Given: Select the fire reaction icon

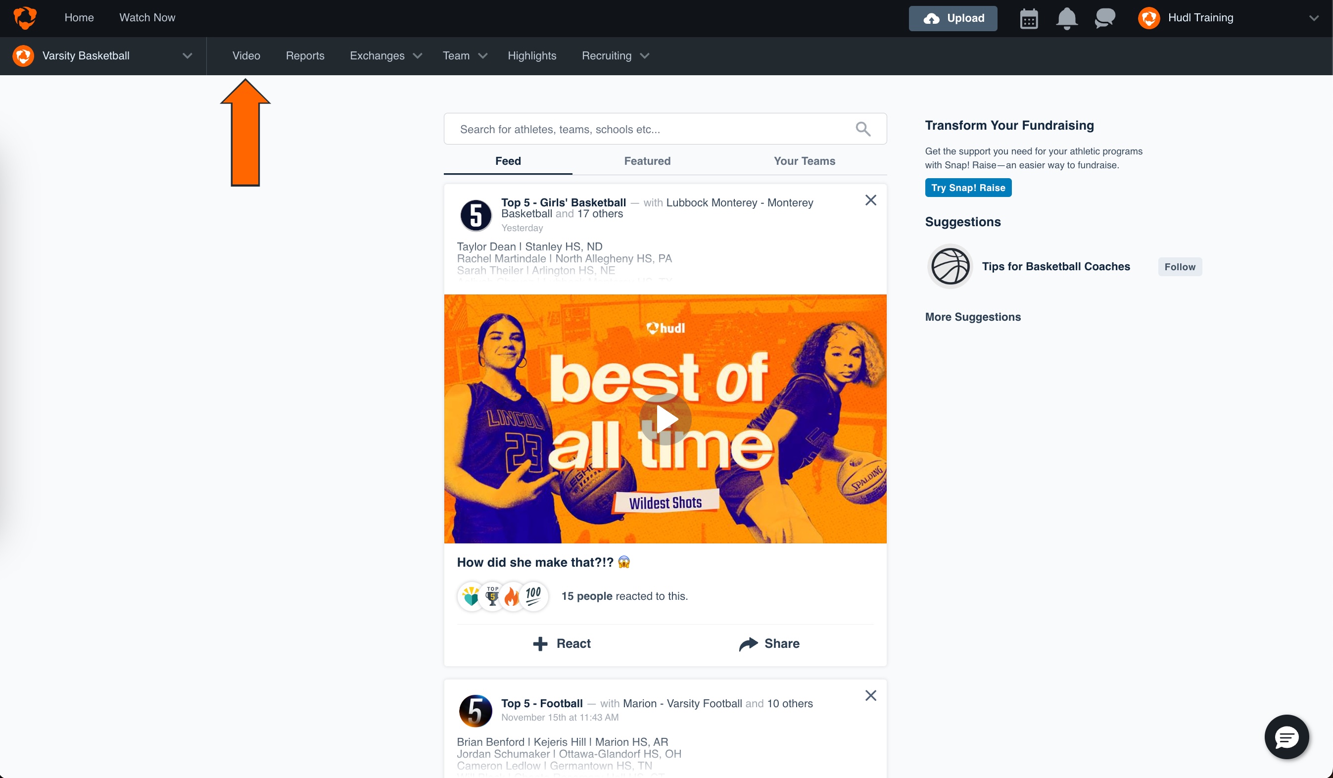Looking at the screenshot, I should coord(511,596).
